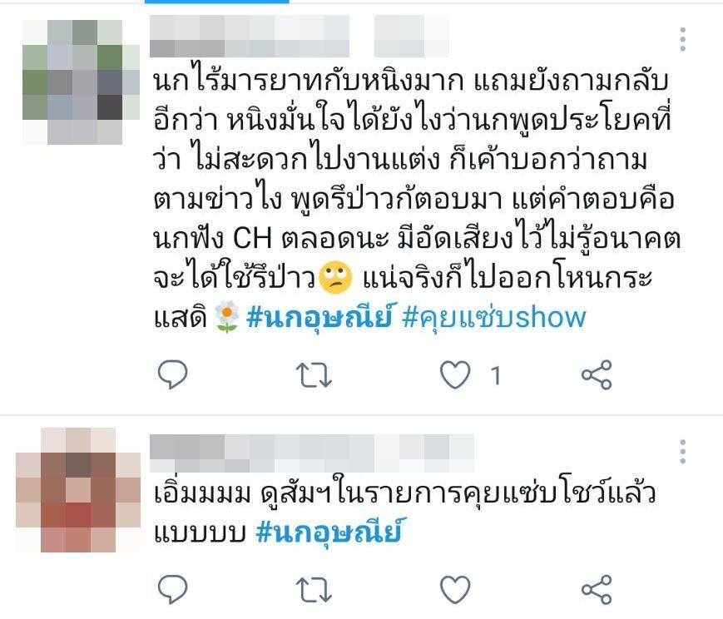Reply to the first tweet

coord(172,374)
